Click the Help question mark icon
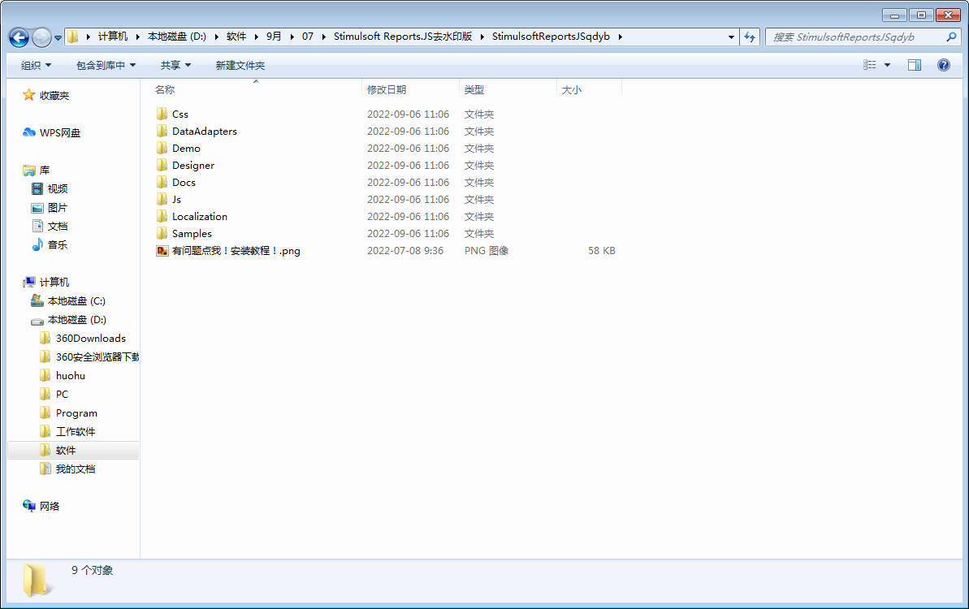 pos(943,64)
